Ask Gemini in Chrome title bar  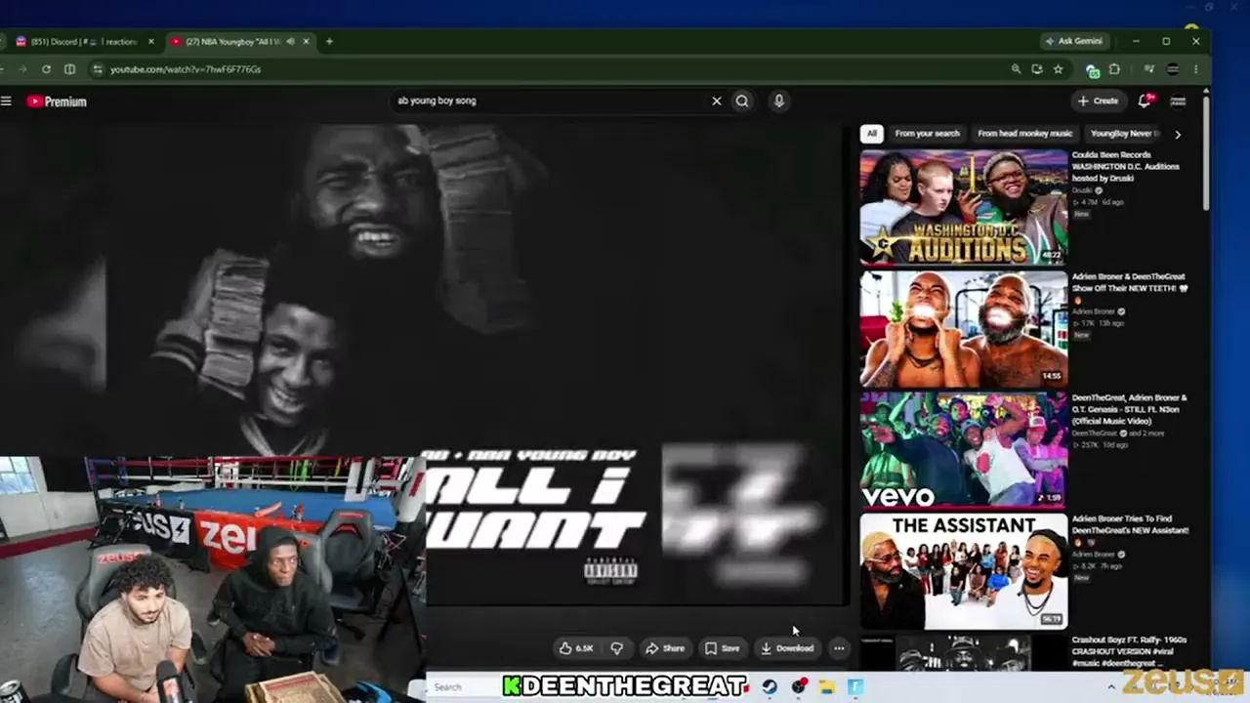[1074, 41]
